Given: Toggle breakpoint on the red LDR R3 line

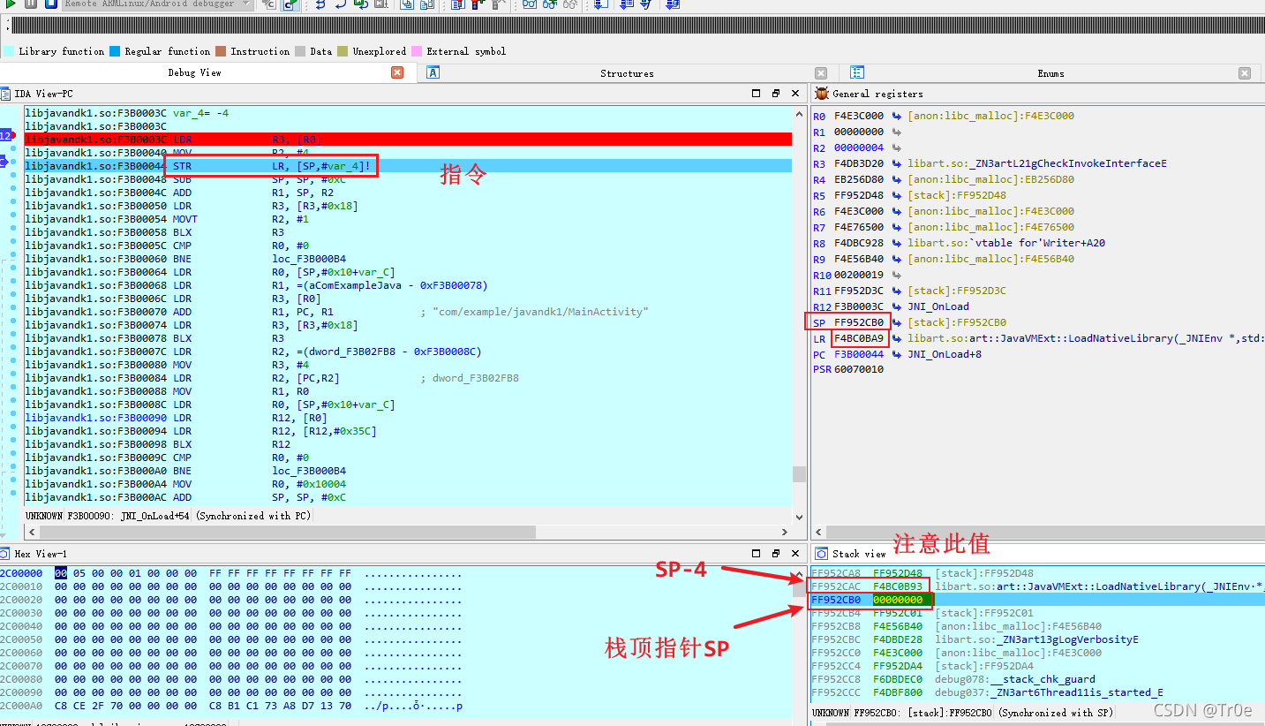Looking at the screenshot, I should (7, 136).
